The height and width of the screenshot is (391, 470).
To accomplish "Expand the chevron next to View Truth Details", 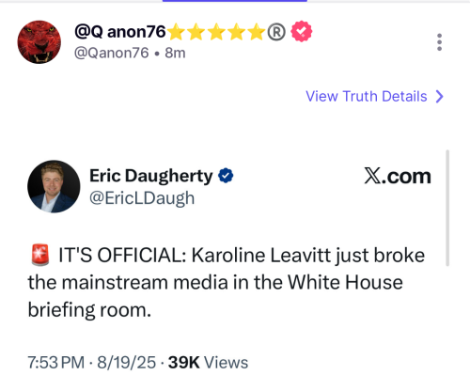I will pyautogui.click(x=440, y=97).
